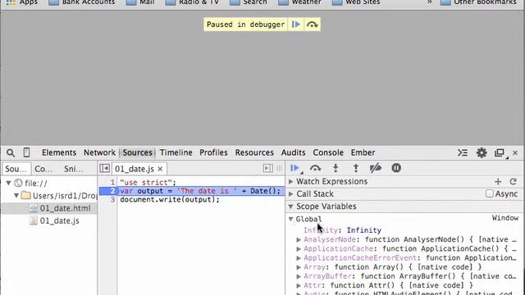Open the Search bookmarks folder
The height and width of the screenshot is (295, 525).
pos(249,2)
